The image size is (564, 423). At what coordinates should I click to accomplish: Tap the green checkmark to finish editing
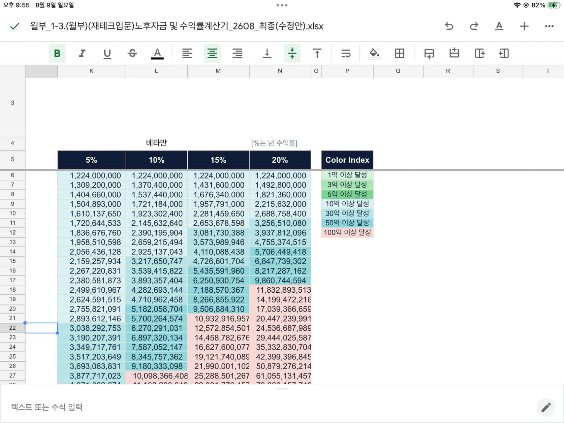(x=15, y=26)
